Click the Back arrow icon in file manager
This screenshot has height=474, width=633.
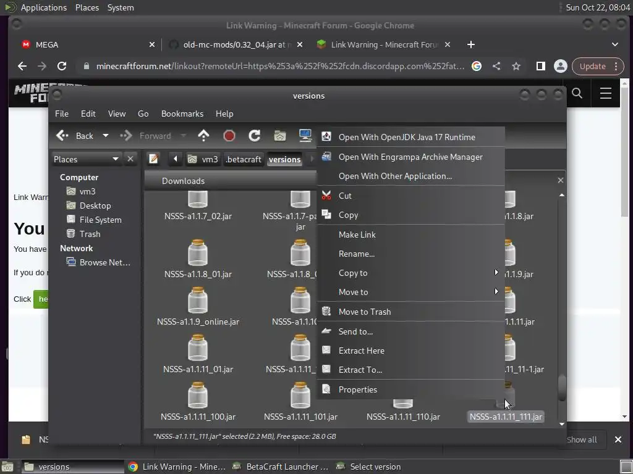point(62,136)
